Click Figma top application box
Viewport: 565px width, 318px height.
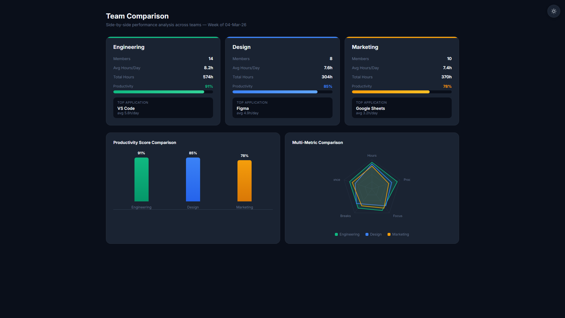coord(282,108)
